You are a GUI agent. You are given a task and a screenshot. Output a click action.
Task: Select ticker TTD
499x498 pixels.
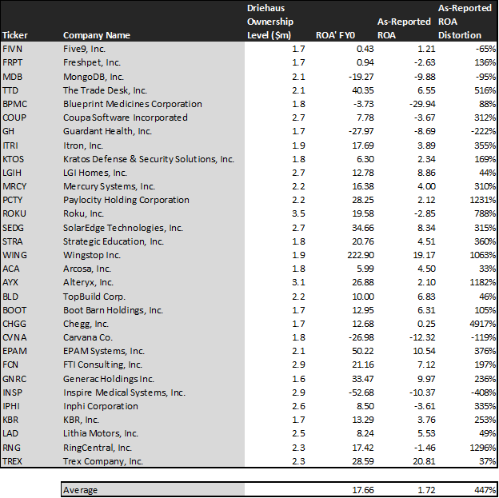(10, 90)
